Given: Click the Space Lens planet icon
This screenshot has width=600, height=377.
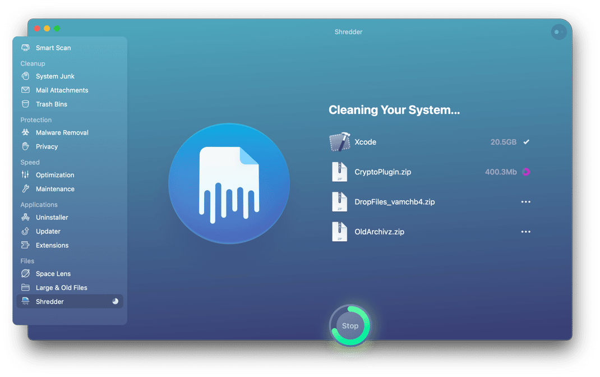Looking at the screenshot, I should pyautogui.click(x=25, y=273).
